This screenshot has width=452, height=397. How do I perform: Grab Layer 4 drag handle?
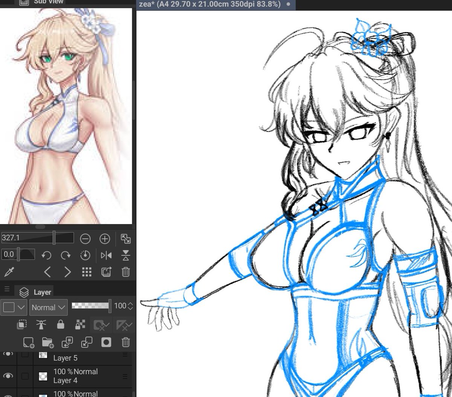pyautogui.click(x=125, y=376)
